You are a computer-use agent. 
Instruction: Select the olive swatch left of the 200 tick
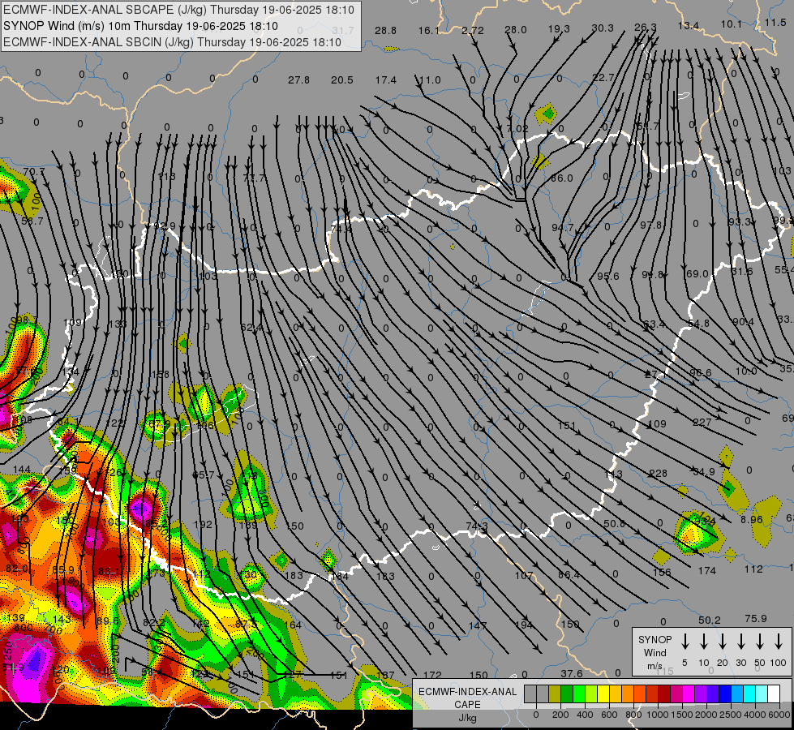pos(555,693)
